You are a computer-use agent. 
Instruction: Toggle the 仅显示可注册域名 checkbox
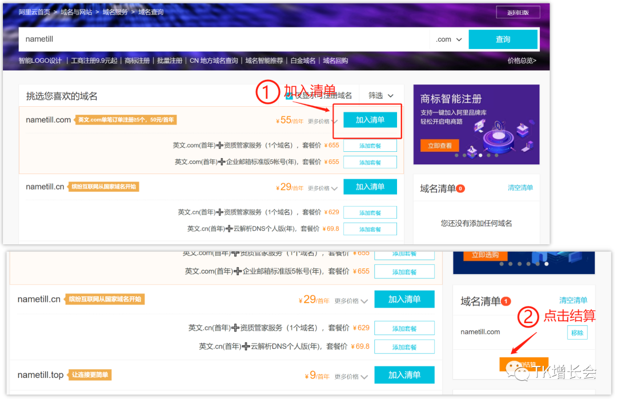pos(289,96)
